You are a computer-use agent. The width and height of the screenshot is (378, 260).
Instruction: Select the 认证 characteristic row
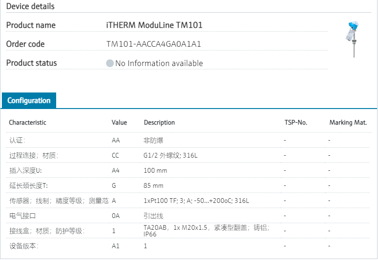click(17, 140)
